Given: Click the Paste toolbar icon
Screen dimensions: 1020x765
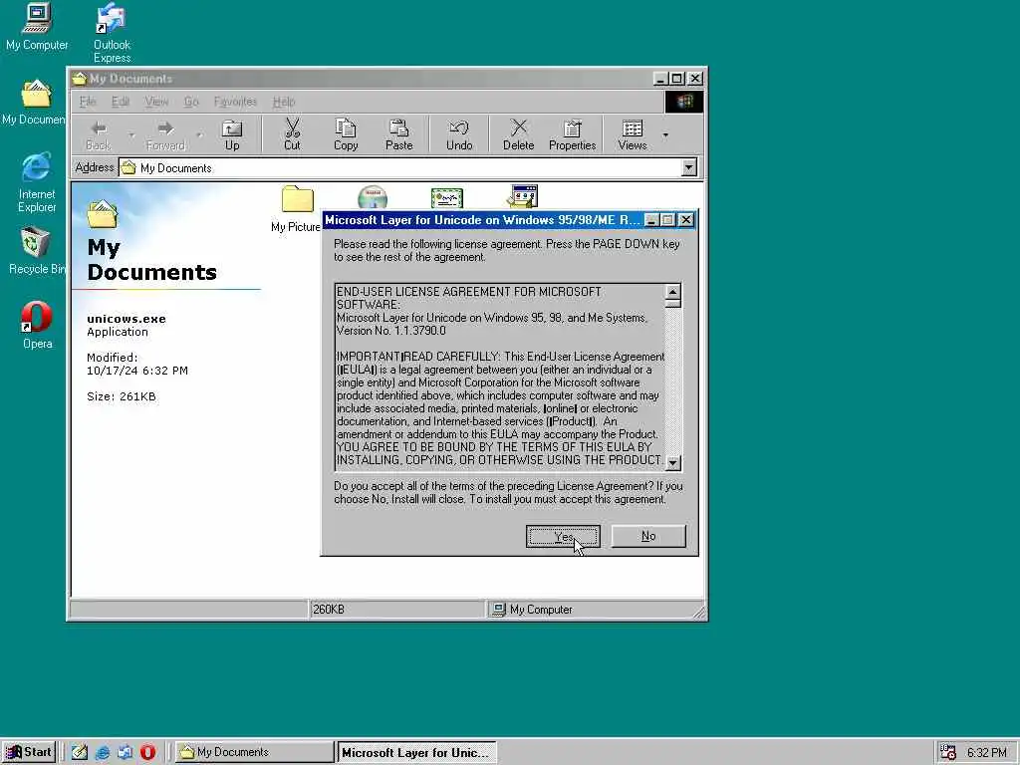Looking at the screenshot, I should (x=398, y=134).
